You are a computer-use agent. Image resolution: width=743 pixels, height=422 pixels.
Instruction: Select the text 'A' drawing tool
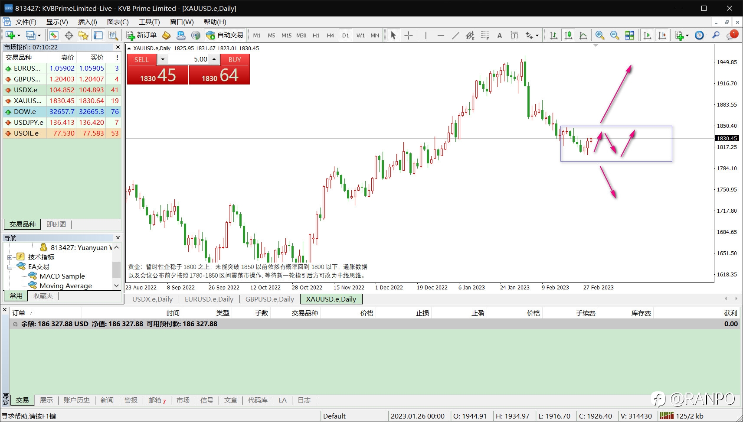(500, 35)
